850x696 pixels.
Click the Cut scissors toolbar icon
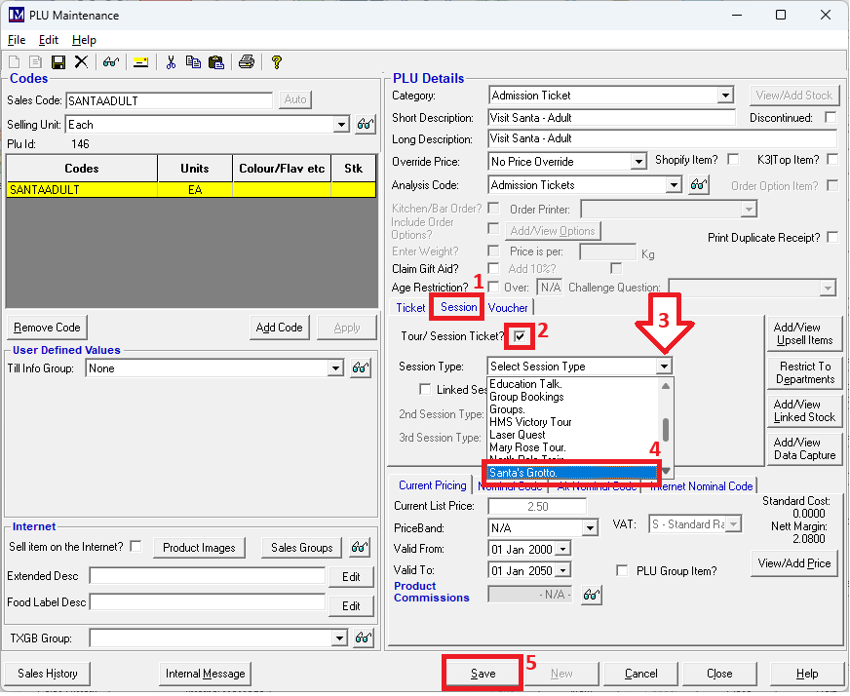(171, 62)
